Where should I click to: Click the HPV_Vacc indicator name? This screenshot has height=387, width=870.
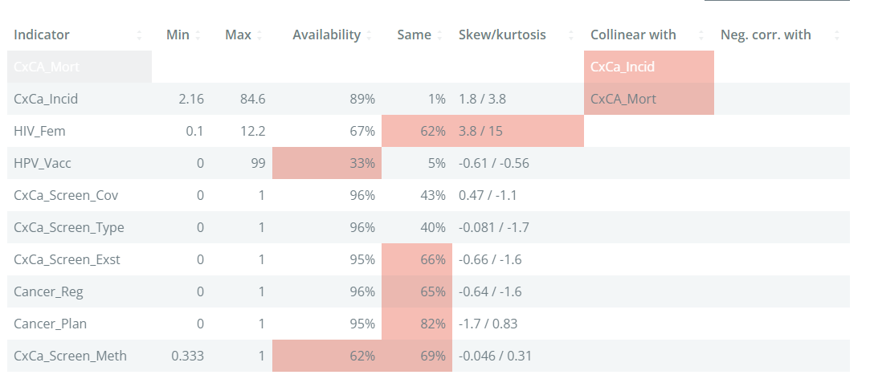click(x=42, y=164)
